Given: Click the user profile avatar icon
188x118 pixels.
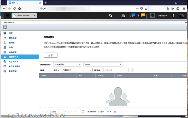Looking at the screenshot, I should click(x=152, y=15).
